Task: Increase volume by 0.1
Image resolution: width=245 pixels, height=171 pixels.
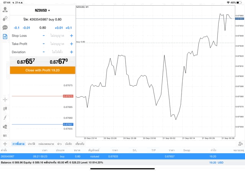Action: [x=69, y=28]
